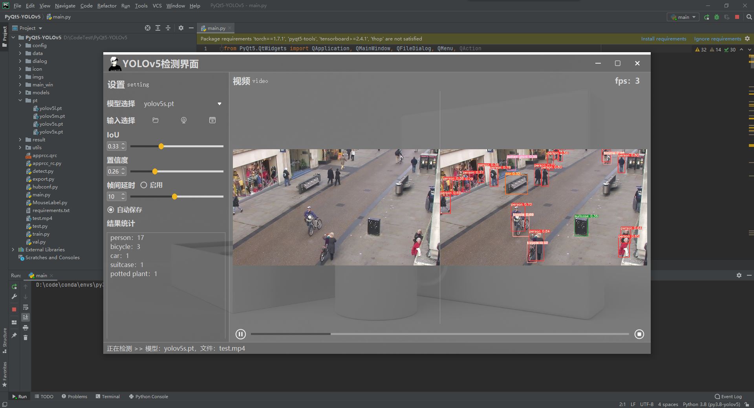Click Ignore requirements link
Viewport: 754px width, 408px height.
click(717, 38)
